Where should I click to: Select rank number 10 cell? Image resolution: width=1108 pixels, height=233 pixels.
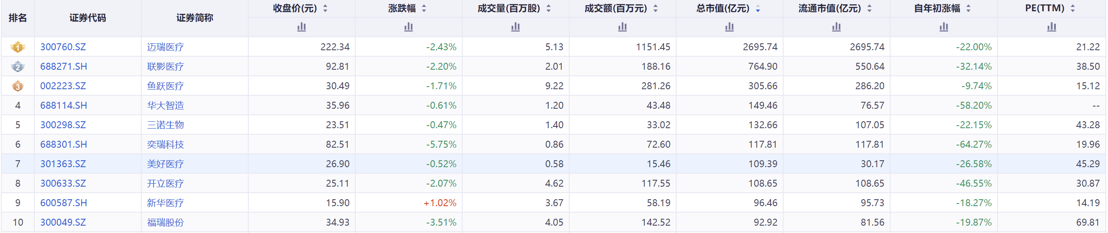coord(18,222)
